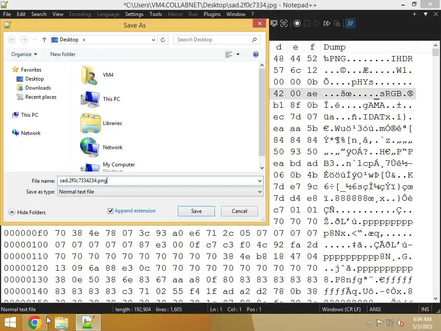Select Network in the file list

pos(101,147)
